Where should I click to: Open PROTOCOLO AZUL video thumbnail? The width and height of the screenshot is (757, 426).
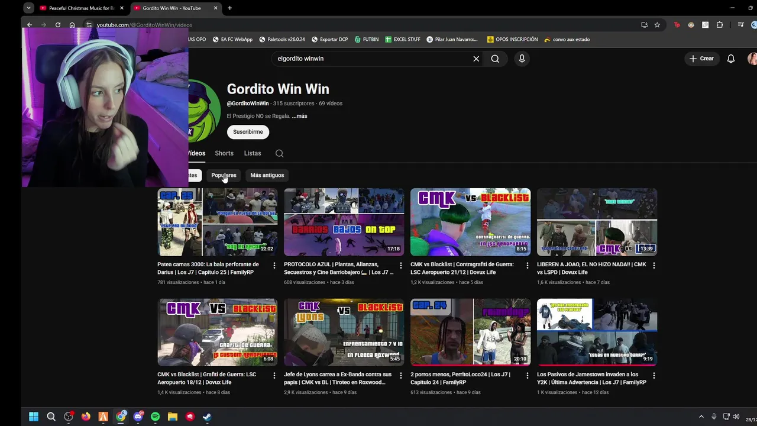click(344, 222)
